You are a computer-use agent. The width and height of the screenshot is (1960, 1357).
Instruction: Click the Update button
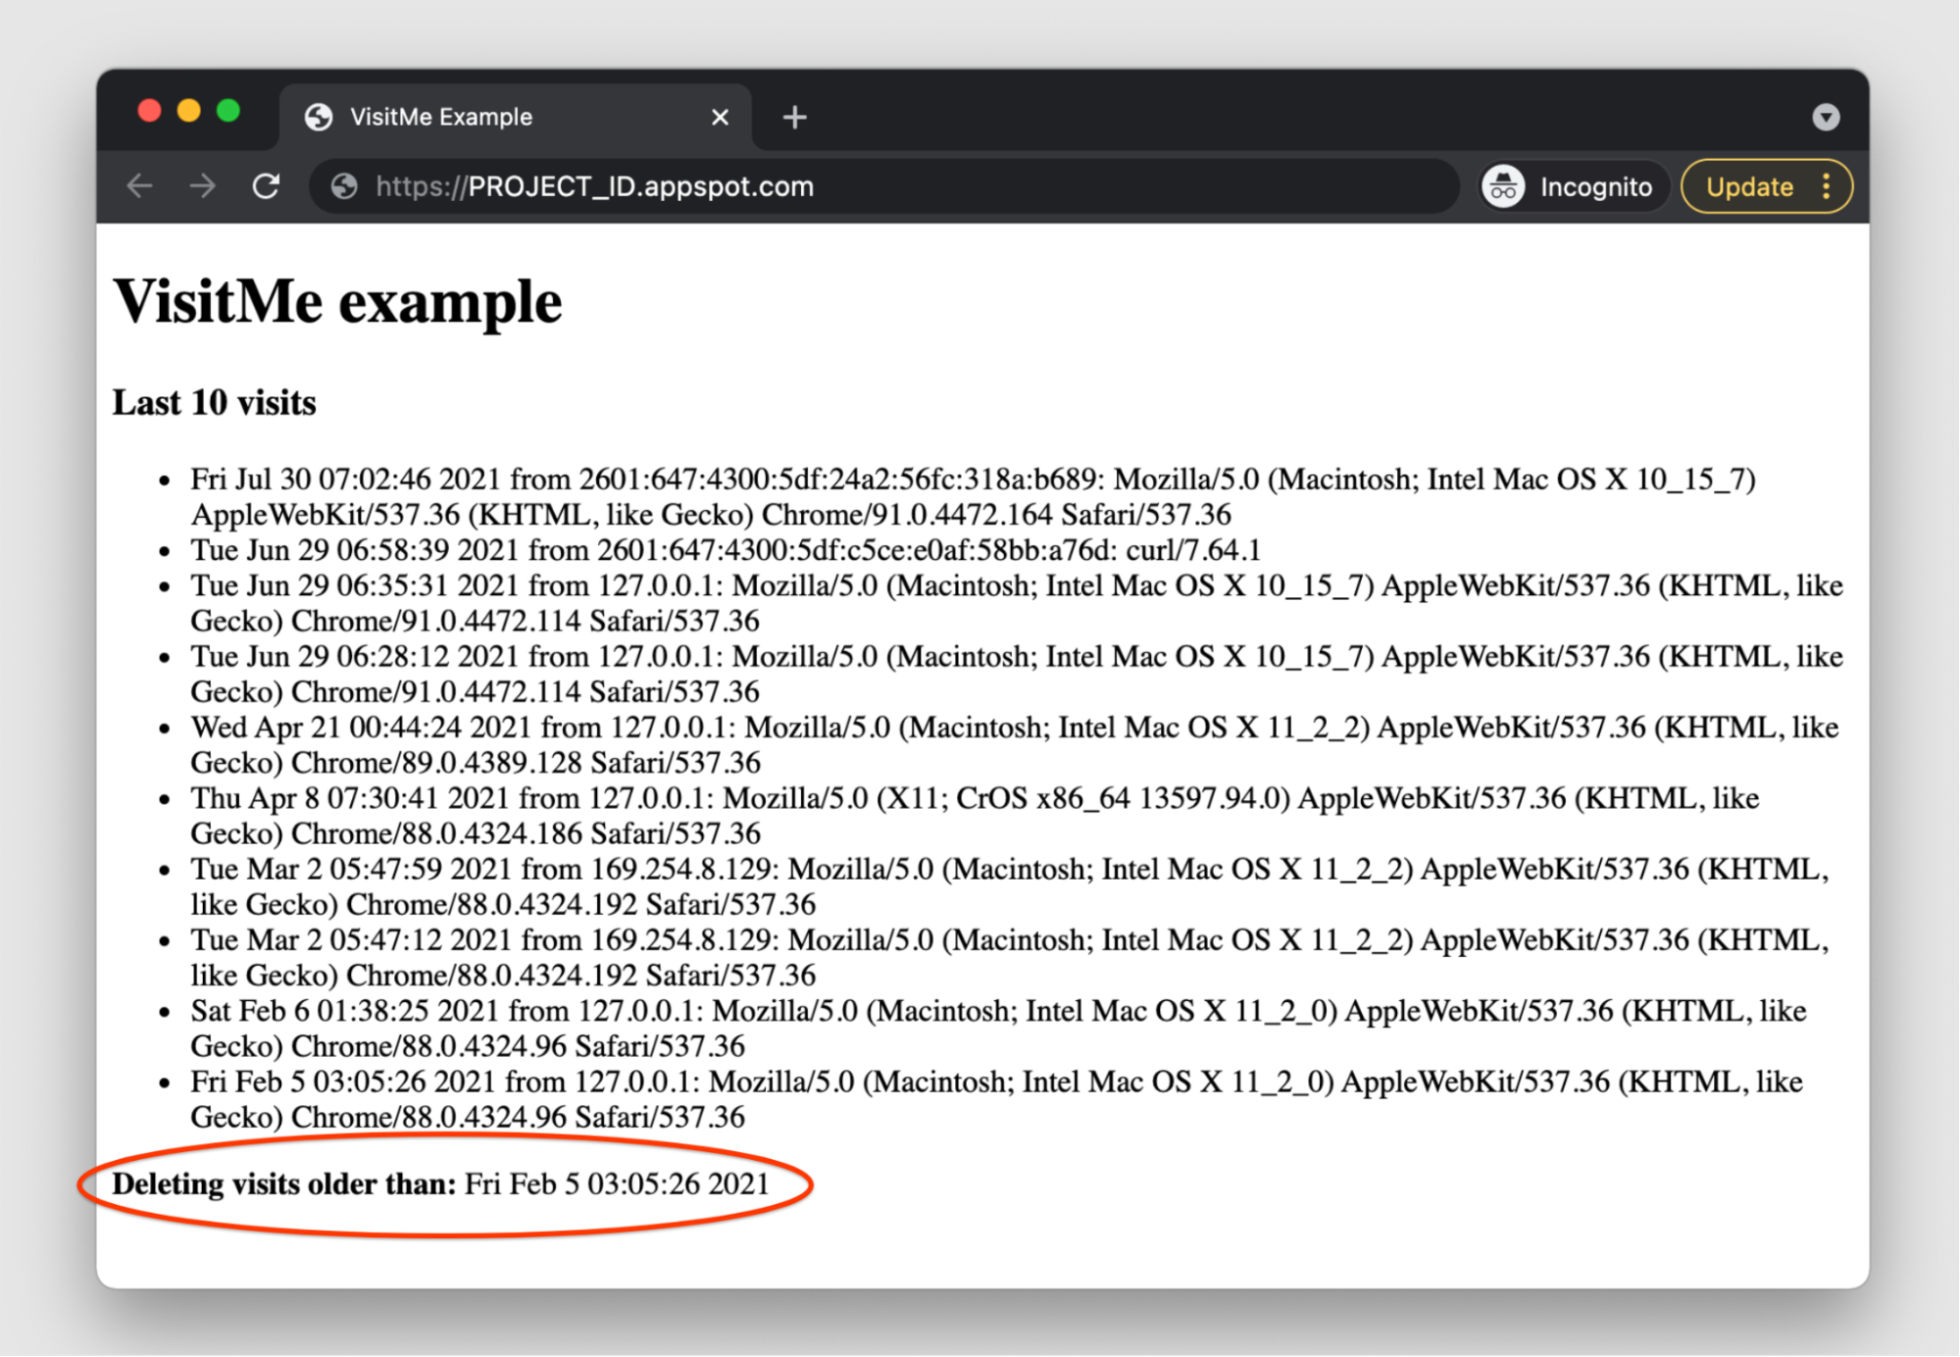[x=1748, y=186]
